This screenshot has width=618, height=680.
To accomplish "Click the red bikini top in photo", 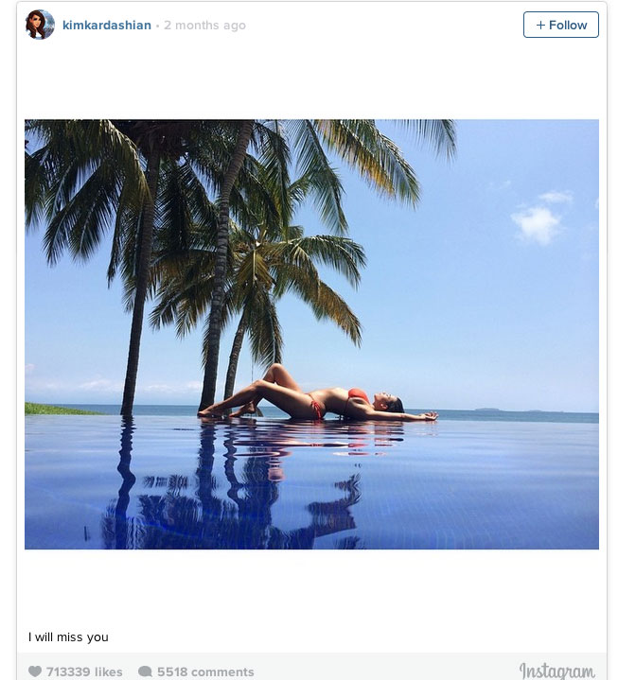I will (358, 394).
